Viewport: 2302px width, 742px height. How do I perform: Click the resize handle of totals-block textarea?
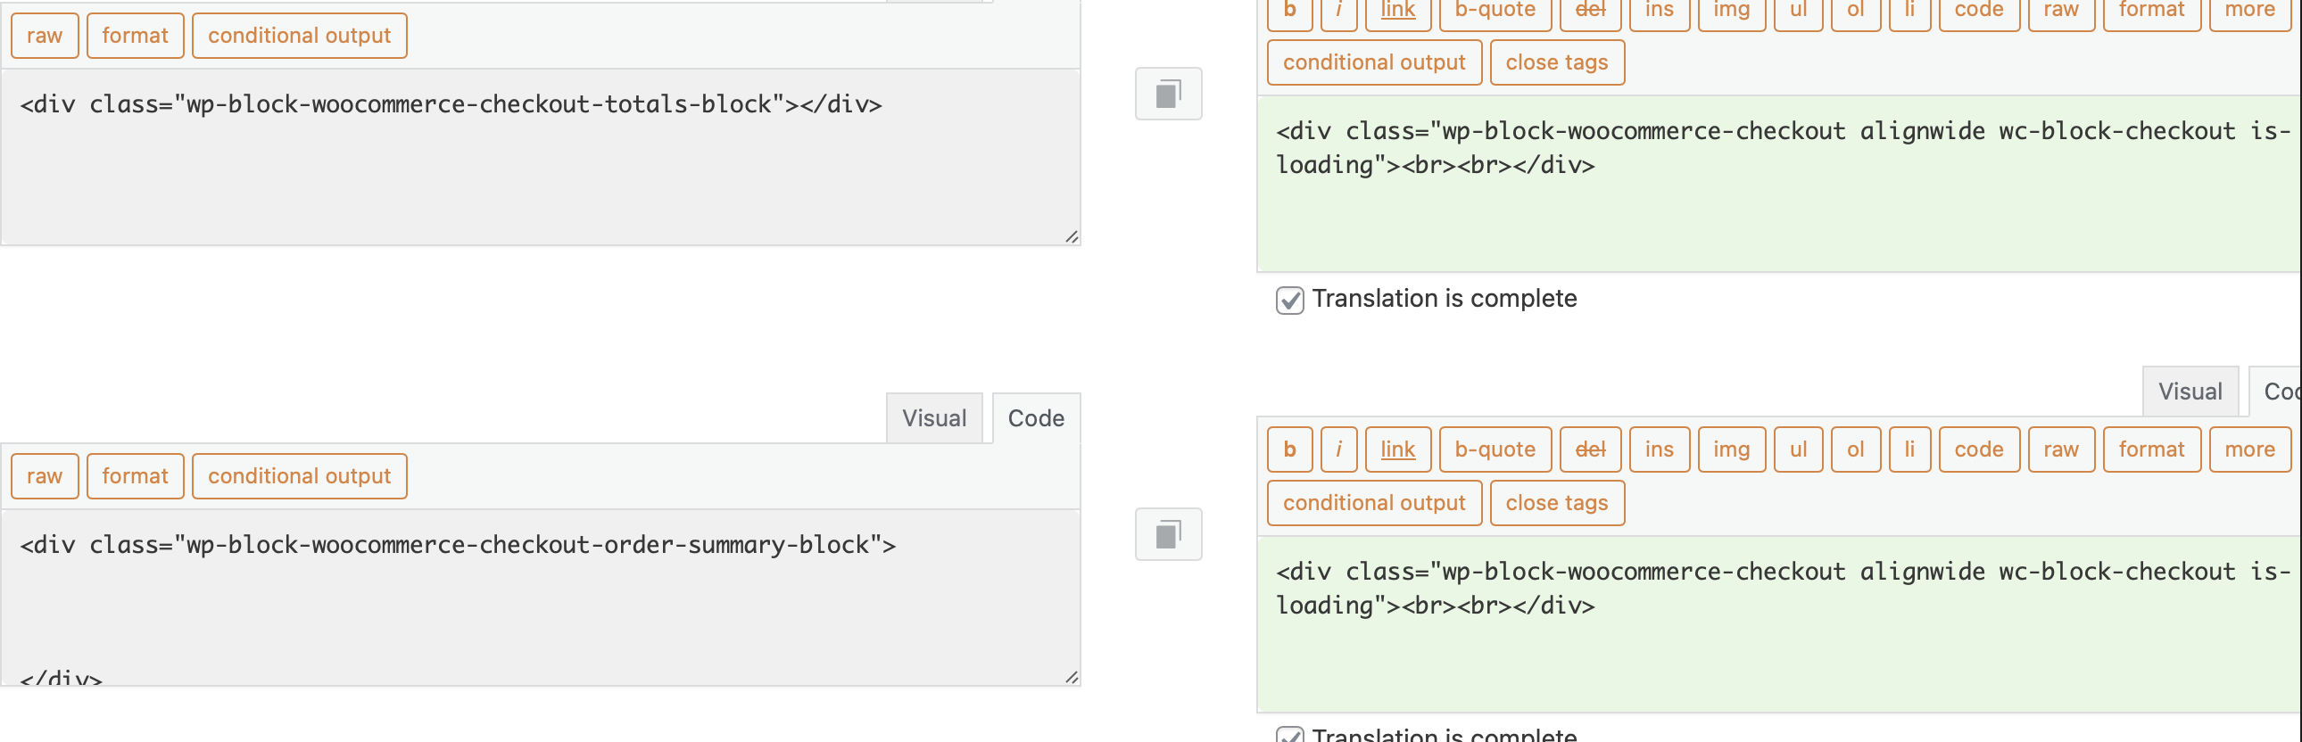tap(1071, 236)
